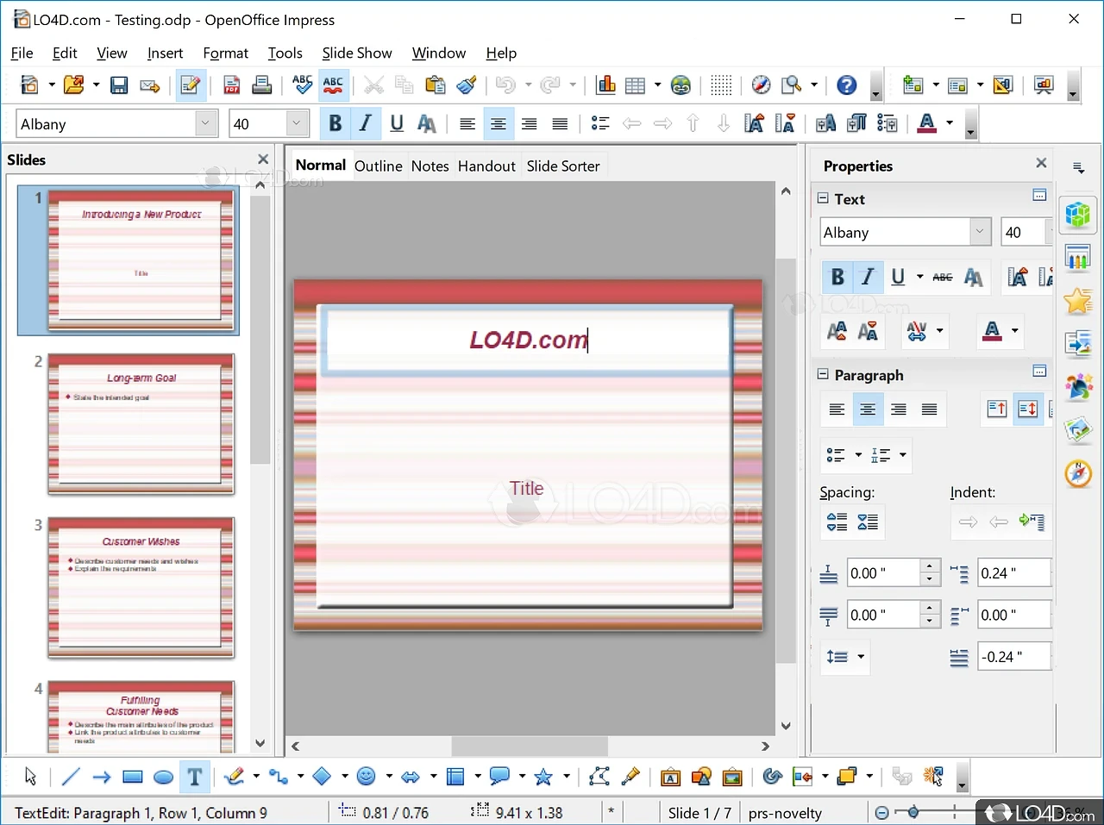Screen dimensions: 1104x825
Task: Expand the font size dropdown showing 40
Action: (x=297, y=123)
